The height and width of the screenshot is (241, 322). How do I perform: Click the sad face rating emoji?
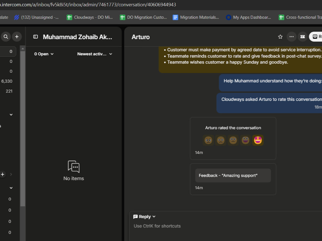point(221,140)
